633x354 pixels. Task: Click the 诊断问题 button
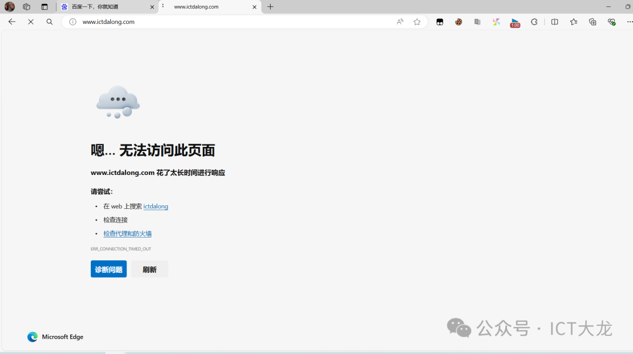[x=108, y=269]
